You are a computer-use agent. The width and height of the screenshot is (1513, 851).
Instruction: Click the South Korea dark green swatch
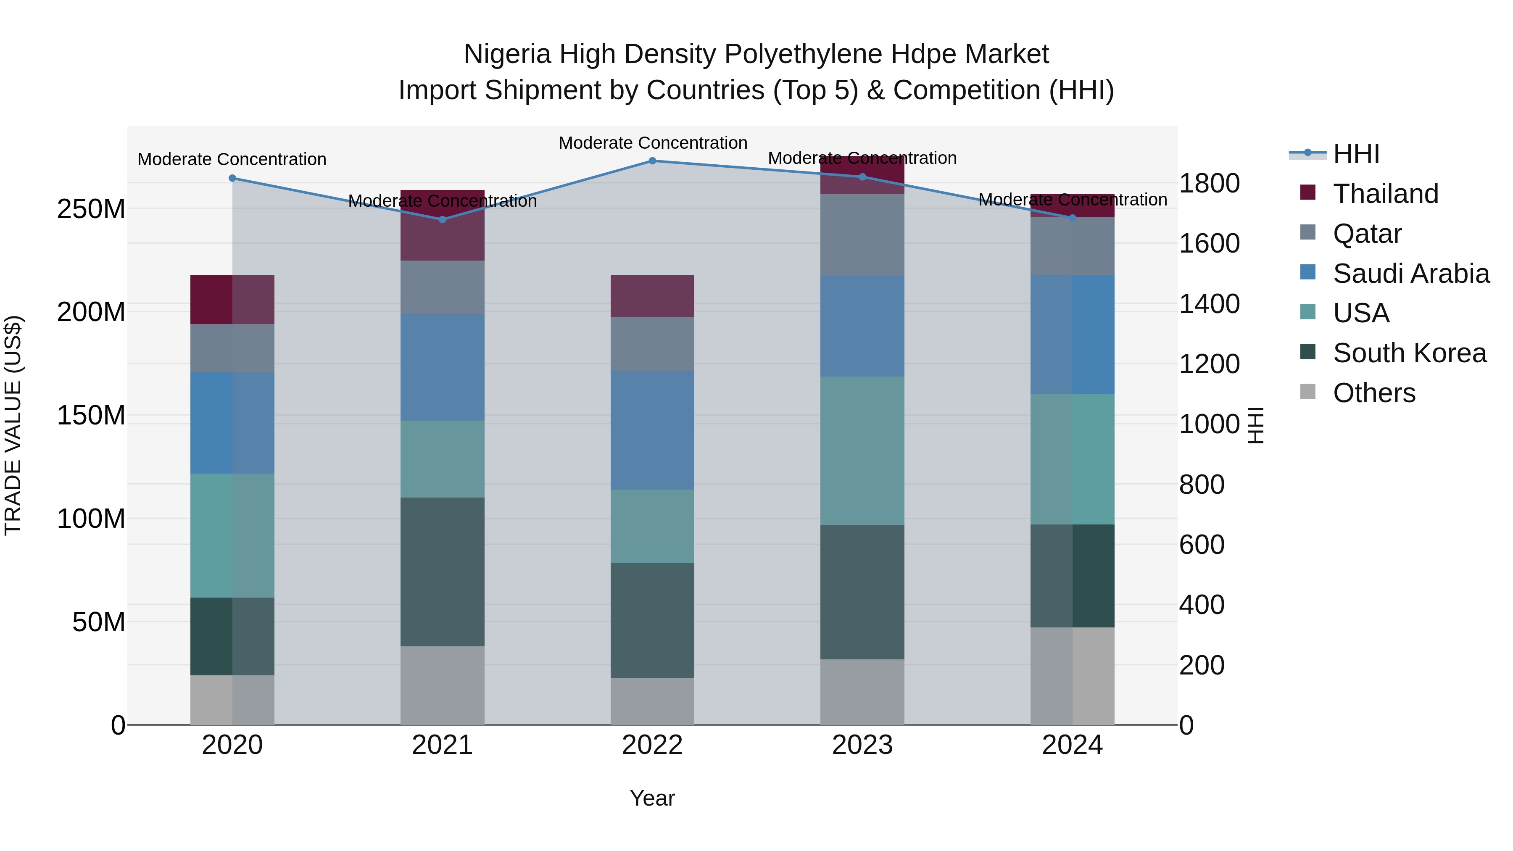1308,352
